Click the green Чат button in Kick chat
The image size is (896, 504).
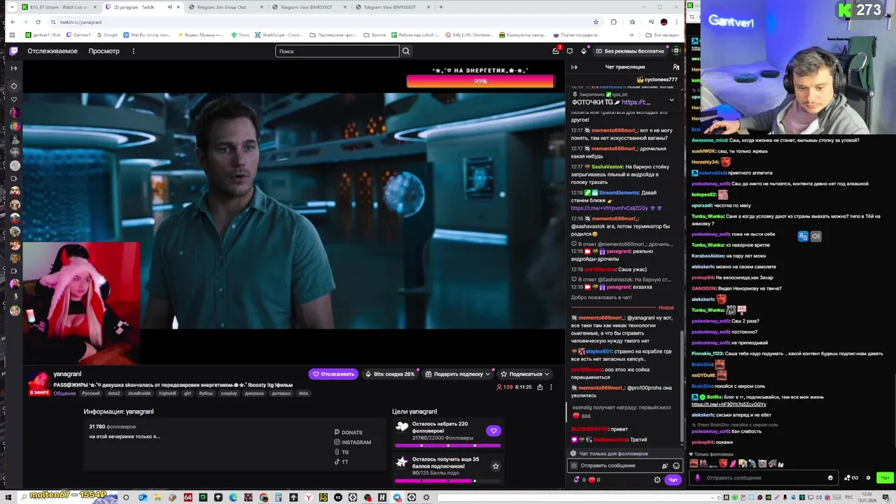[x=885, y=478]
